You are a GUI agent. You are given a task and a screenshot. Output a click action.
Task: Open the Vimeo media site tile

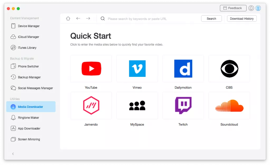click(x=137, y=69)
